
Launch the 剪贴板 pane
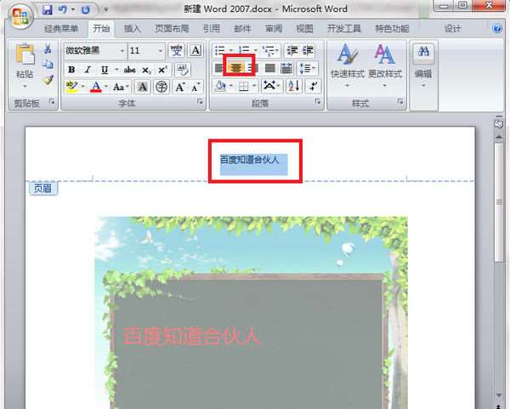coord(51,102)
